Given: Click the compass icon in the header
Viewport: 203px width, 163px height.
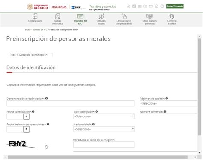Looking at the screenshot, I should pos(156,6).
